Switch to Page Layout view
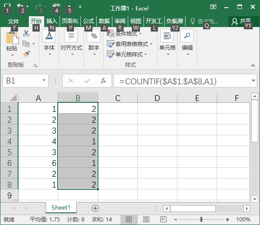The image size is (260, 225). (146, 220)
